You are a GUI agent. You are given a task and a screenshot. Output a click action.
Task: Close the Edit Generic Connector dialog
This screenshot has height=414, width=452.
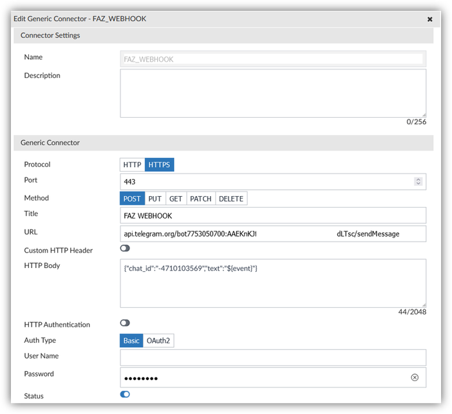click(x=429, y=19)
